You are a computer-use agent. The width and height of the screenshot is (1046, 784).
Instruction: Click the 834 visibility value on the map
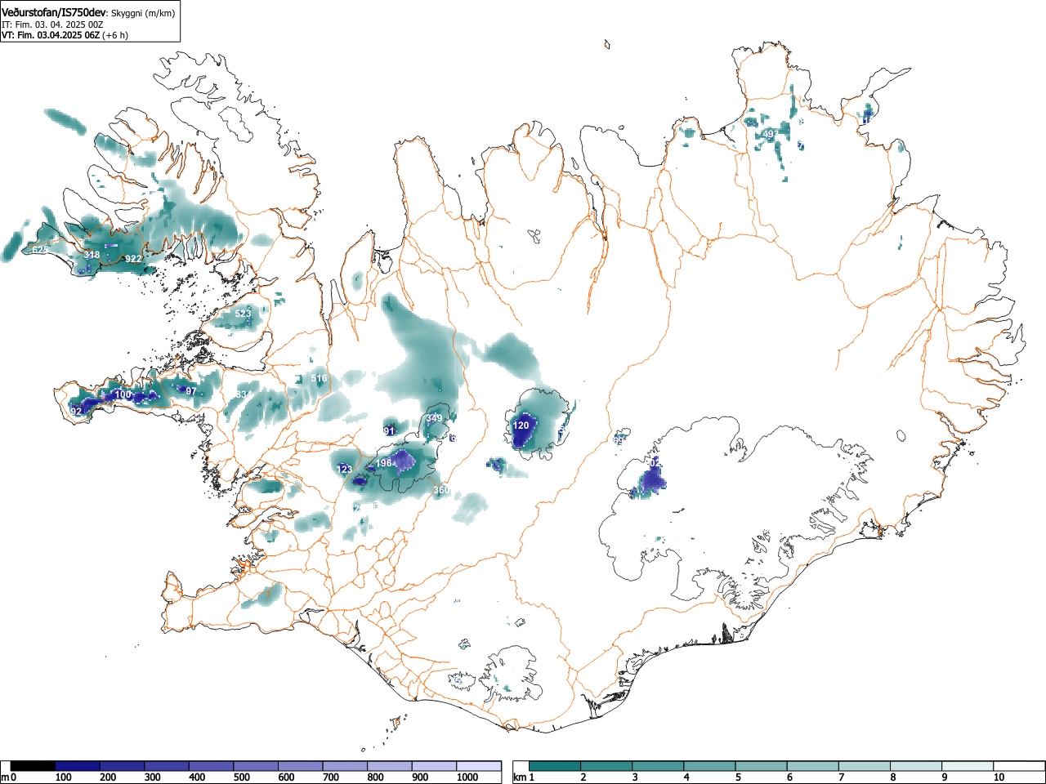tap(244, 394)
